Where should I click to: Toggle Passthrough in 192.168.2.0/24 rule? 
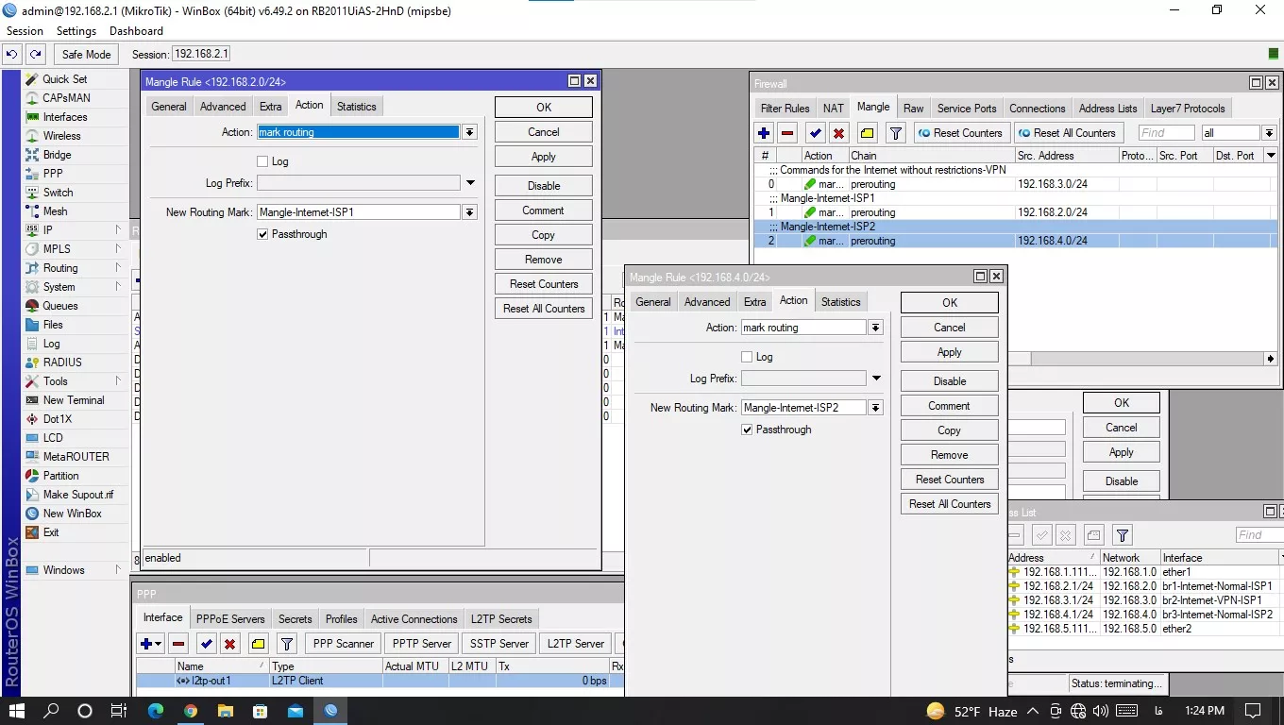click(x=262, y=234)
